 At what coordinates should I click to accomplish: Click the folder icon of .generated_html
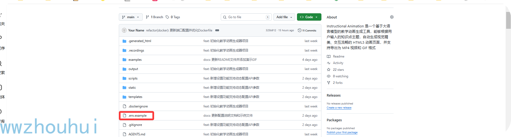(x=124, y=41)
